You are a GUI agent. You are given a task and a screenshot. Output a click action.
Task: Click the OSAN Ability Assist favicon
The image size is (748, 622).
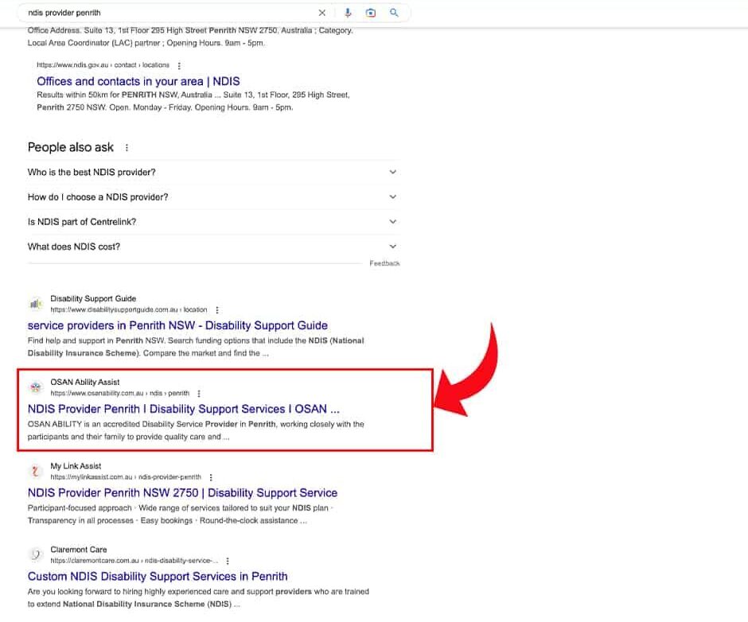(35, 387)
